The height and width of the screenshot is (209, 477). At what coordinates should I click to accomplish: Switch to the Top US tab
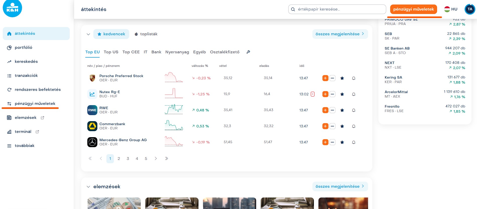(x=111, y=52)
